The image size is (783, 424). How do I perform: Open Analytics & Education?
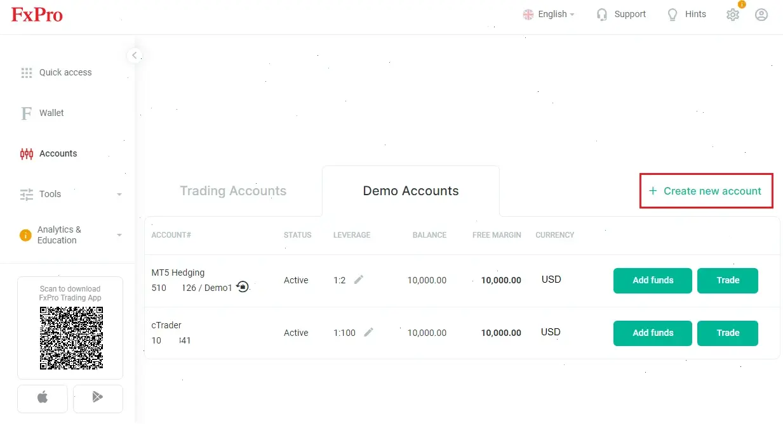pyautogui.click(x=60, y=234)
